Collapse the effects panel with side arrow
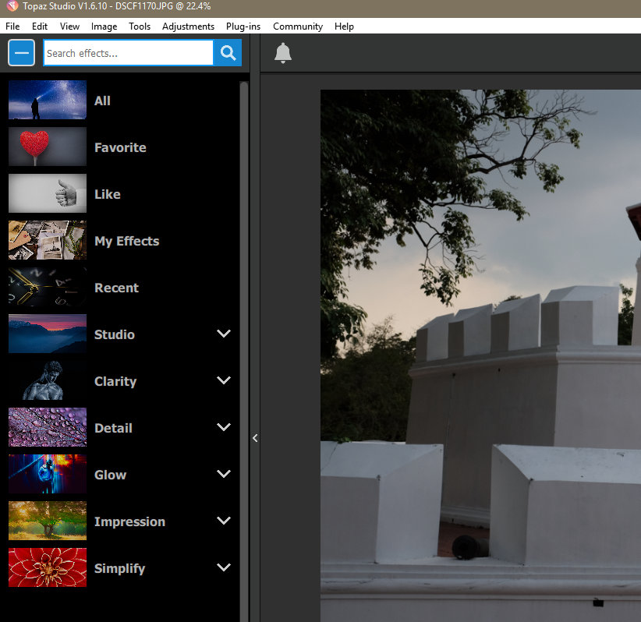Image resolution: width=641 pixels, height=622 pixels. pyautogui.click(x=254, y=438)
